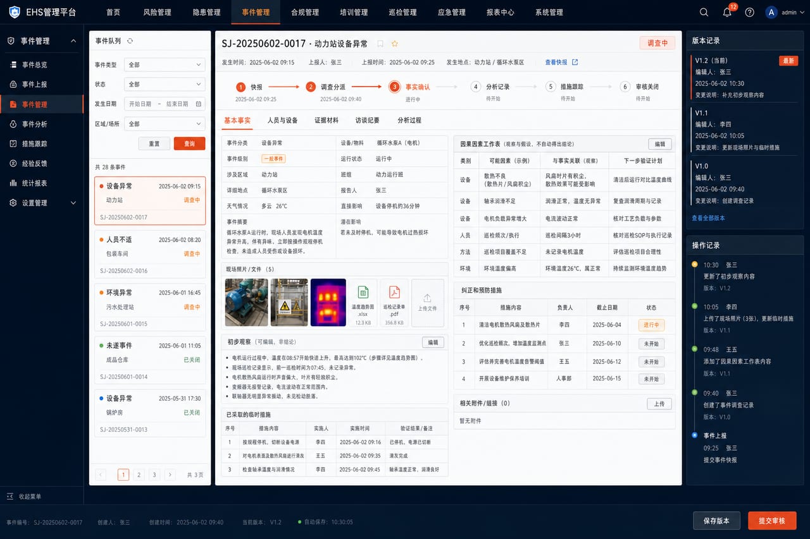The width and height of the screenshot is (810, 539).
Task: Open the search icon in top bar
Action: [704, 12]
